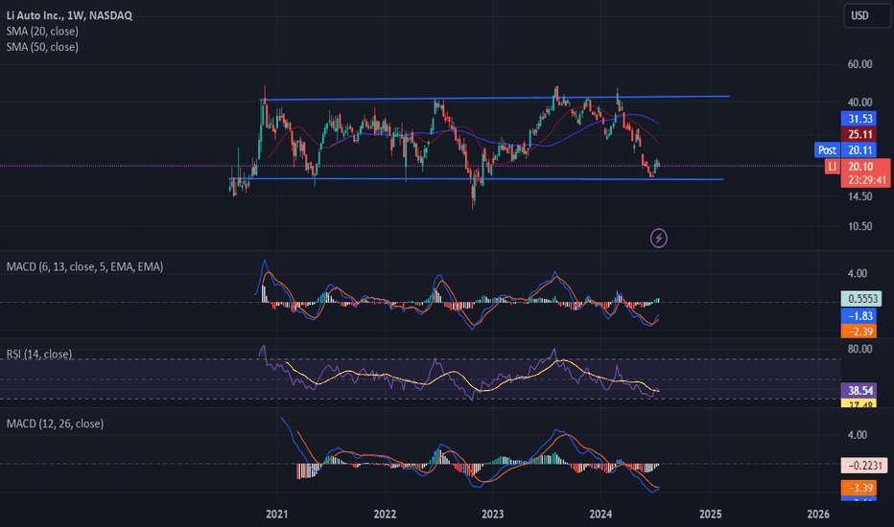Click the 23:29:41 countdown timer label
Viewport: 894px width, 527px height.
click(x=866, y=180)
